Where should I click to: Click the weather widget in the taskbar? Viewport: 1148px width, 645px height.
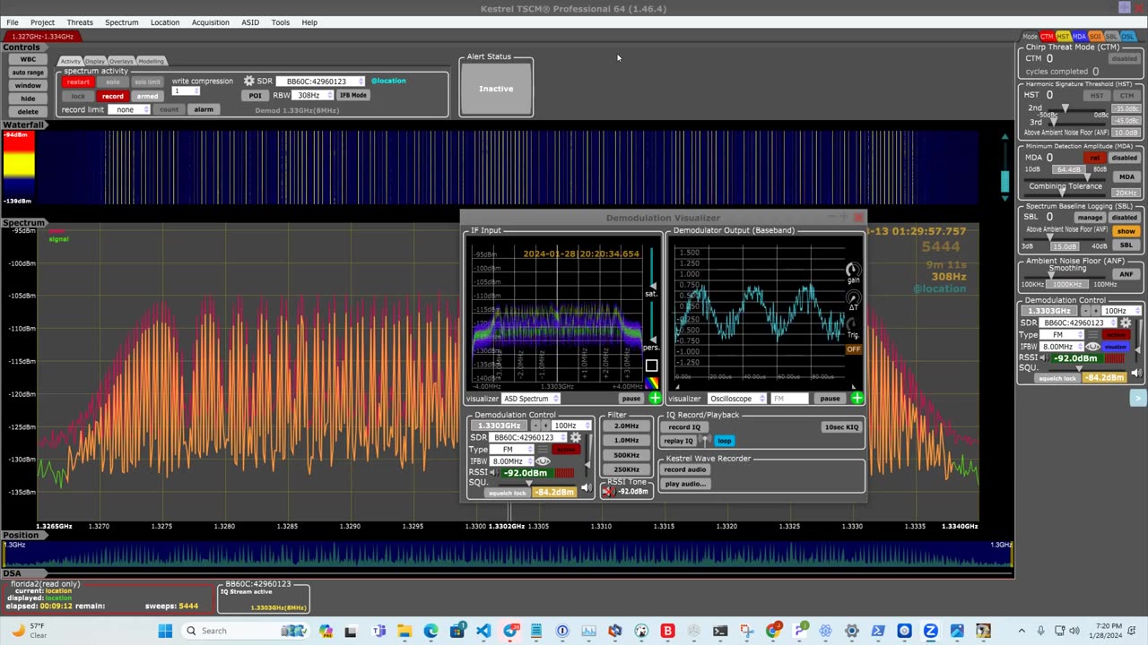pos(29,631)
